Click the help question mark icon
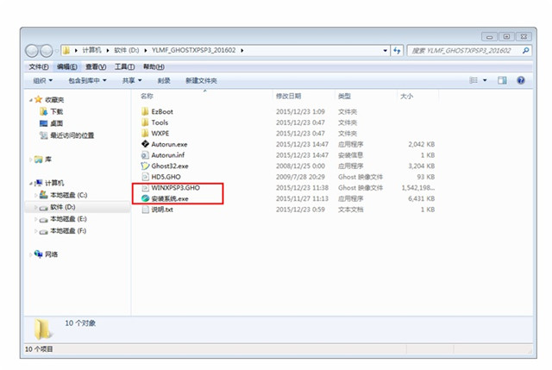The height and width of the screenshot is (370, 552). (x=521, y=80)
